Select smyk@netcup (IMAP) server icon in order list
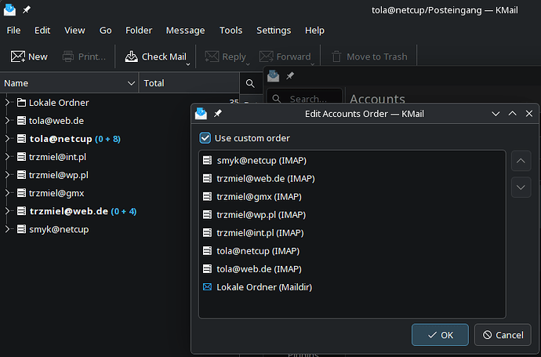 207,160
